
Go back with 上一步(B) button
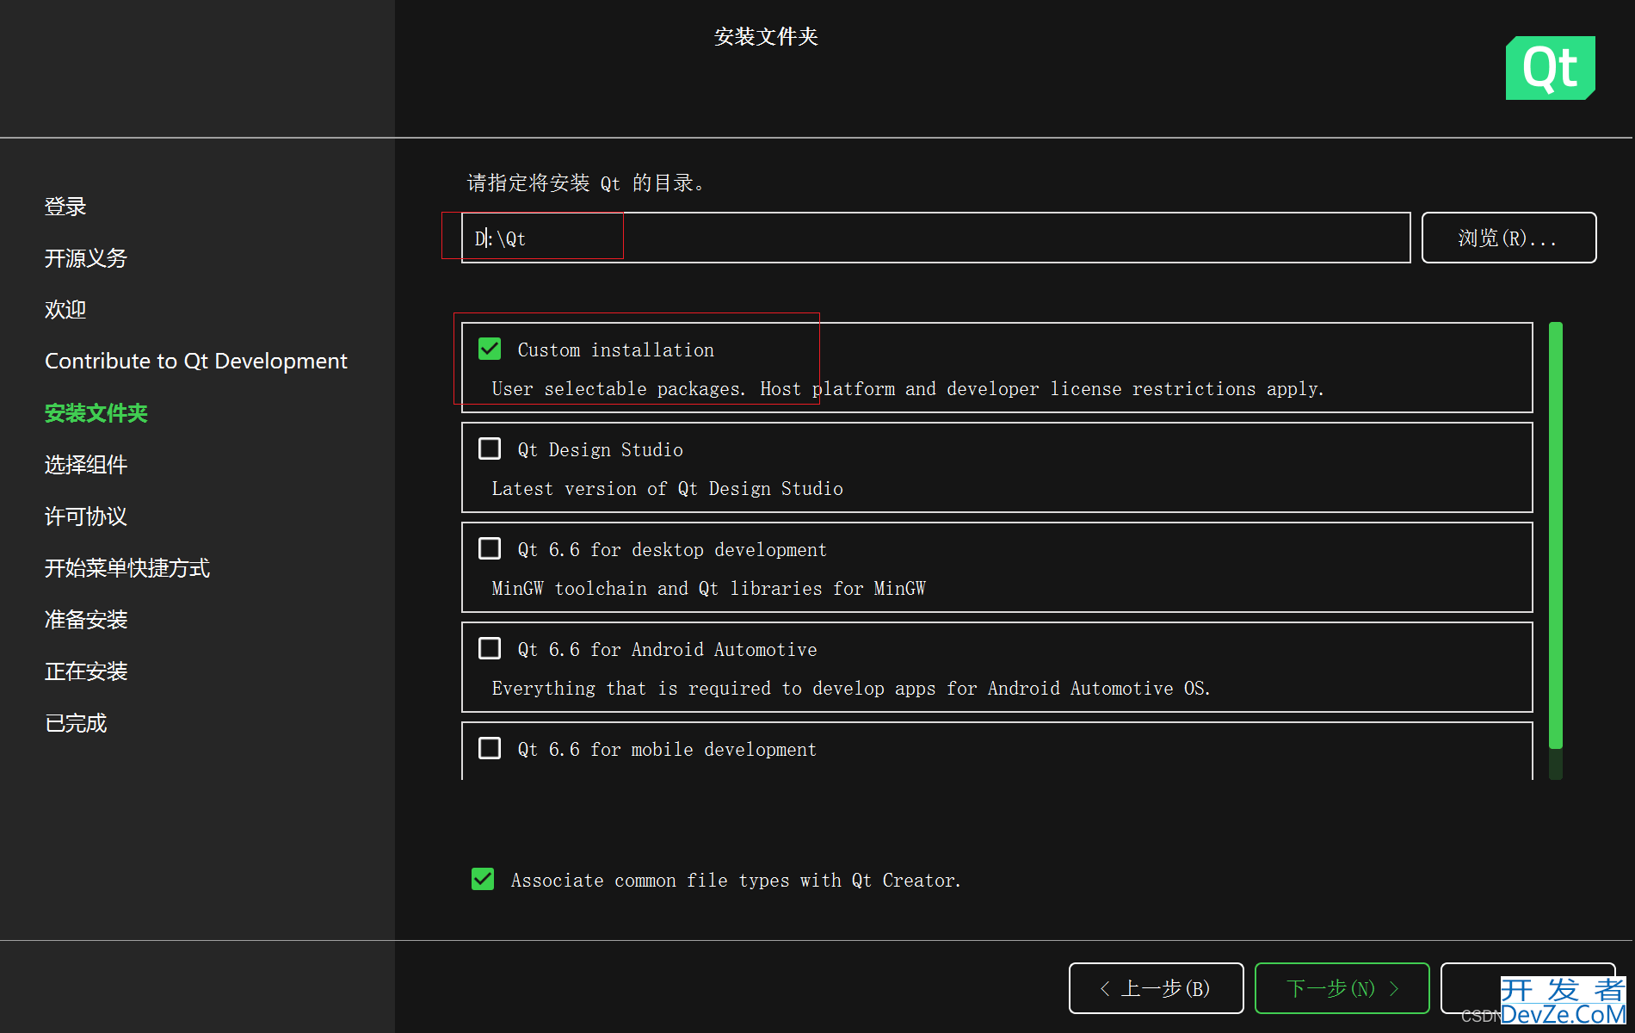pos(1156,988)
